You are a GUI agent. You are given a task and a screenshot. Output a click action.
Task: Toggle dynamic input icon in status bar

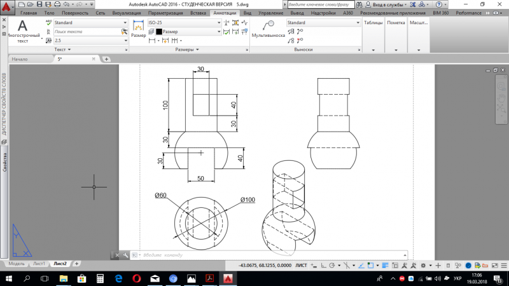314,265
